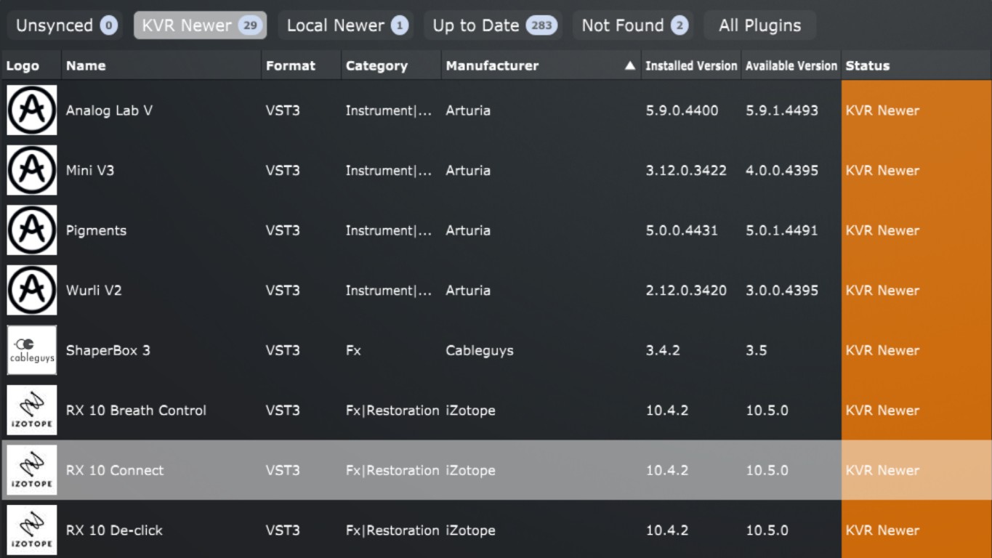Viewport: 992px width, 558px height.
Task: Click the Cableguys logo for ShaperBox 3
Action: click(x=32, y=350)
